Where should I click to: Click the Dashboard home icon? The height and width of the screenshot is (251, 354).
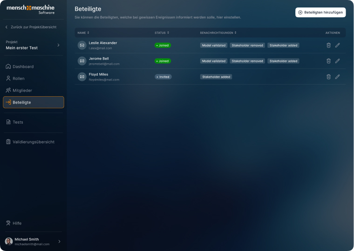tap(8, 66)
